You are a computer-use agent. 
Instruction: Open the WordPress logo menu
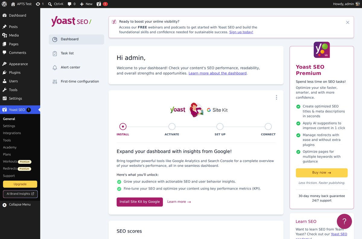point(4,4)
